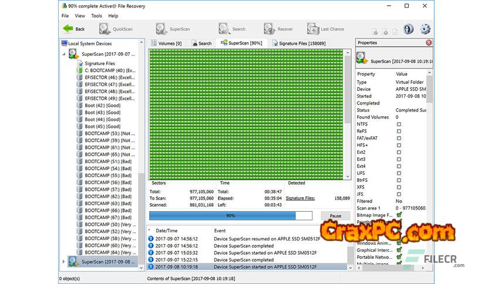Click the green sector map grid
This screenshot has height=284, width=491.
246,114
